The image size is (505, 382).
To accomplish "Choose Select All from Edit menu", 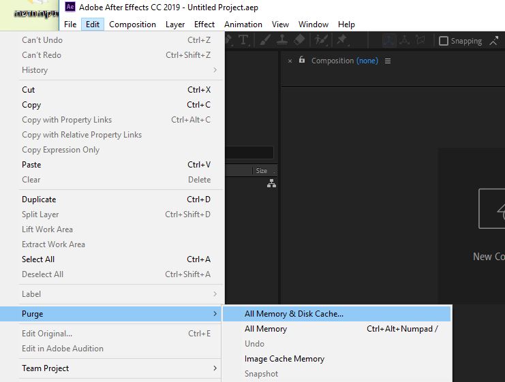I will pos(112,259).
